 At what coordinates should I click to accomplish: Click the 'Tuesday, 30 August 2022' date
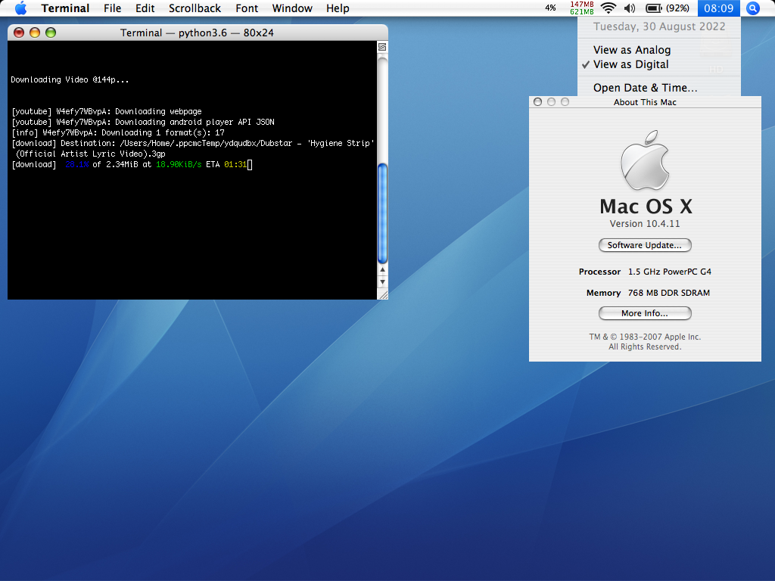(x=659, y=26)
